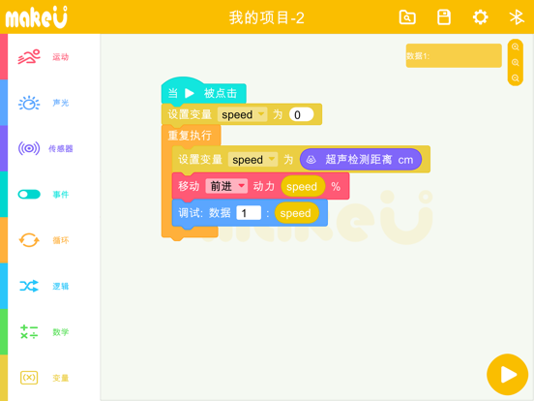The height and width of the screenshot is (401, 534).
Task: Select the 当 被点击 hat block
Action: click(x=203, y=92)
